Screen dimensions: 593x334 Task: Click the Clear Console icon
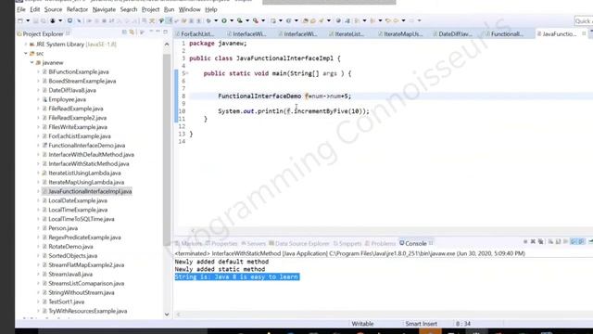pyautogui.click(x=551, y=241)
